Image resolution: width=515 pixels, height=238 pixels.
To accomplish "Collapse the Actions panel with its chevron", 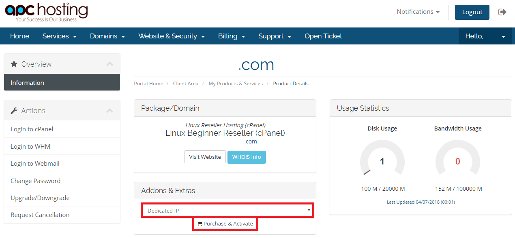I will pos(109,110).
